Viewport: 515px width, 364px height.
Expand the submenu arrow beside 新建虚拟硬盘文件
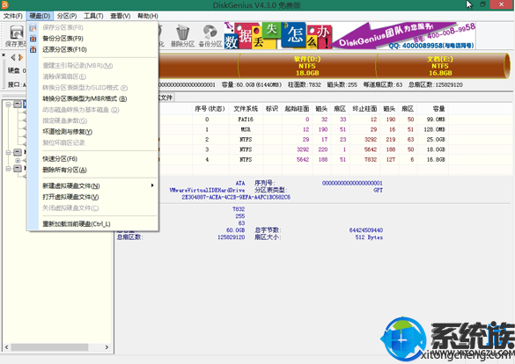(152, 186)
